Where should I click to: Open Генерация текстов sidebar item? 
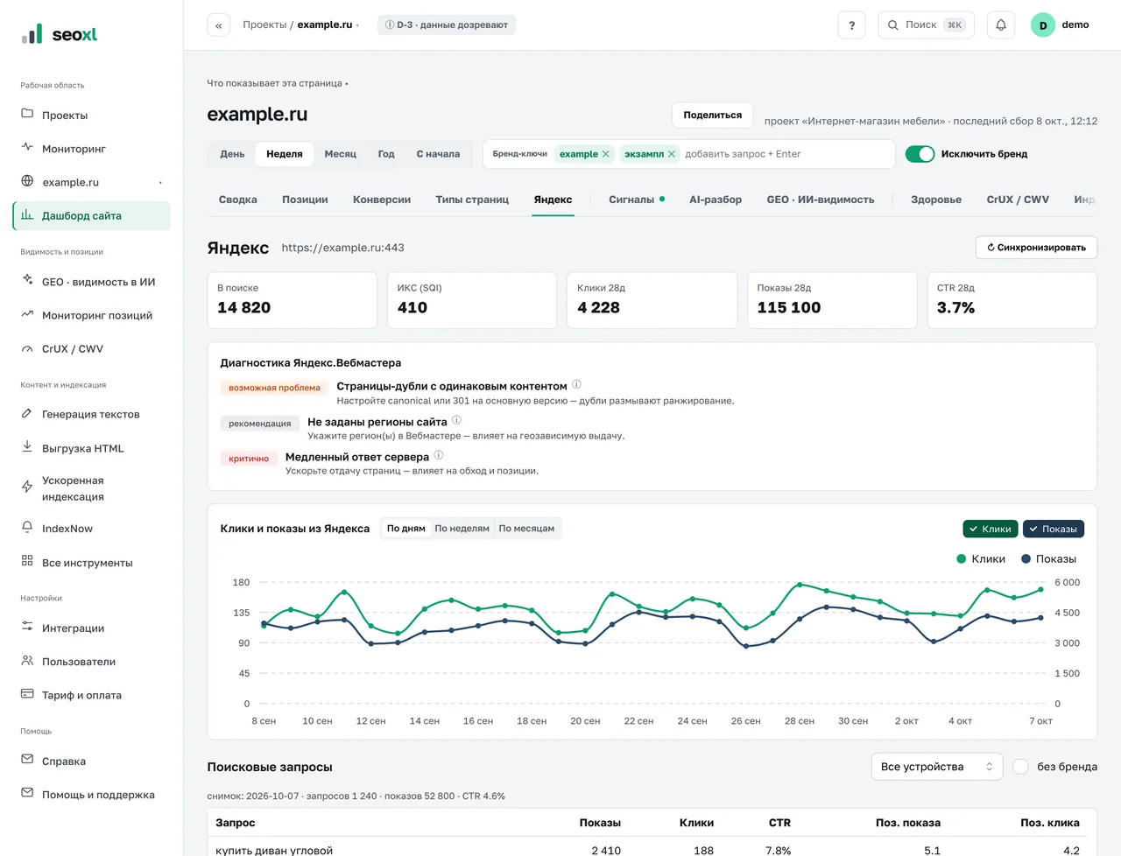pos(91,414)
